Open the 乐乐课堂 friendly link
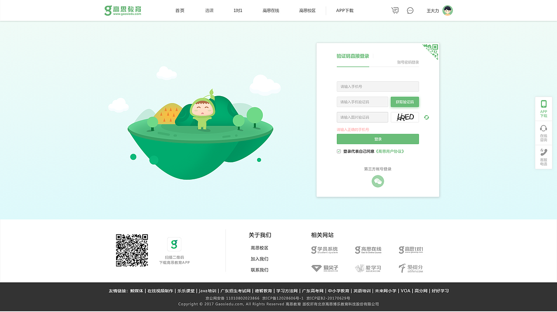557x312 pixels. click(185, 291)
